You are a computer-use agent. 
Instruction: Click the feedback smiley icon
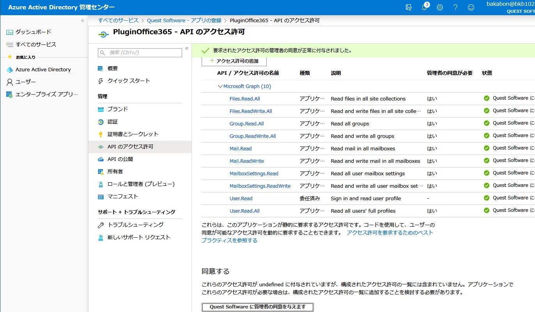[x=471, y=7]
